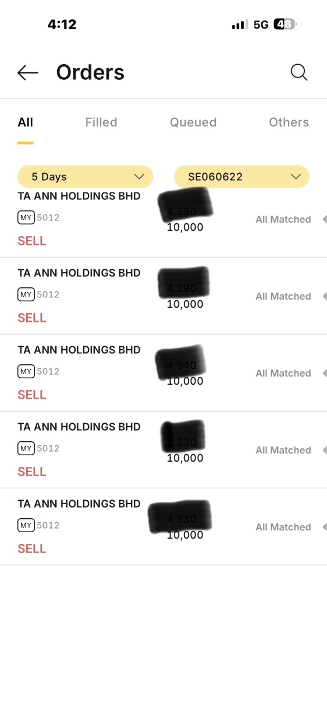Expand arrow beside fifth All Matched order
This screenshot has height=710, width=327.
(324, 527)
